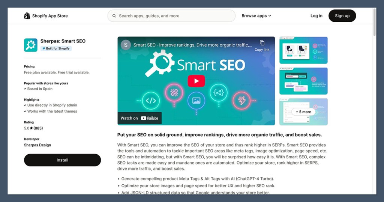Click the video title text in player

point(192,45)
